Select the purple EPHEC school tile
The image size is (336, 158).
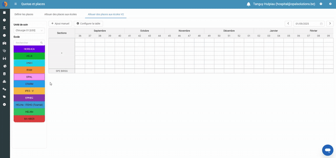29,98
